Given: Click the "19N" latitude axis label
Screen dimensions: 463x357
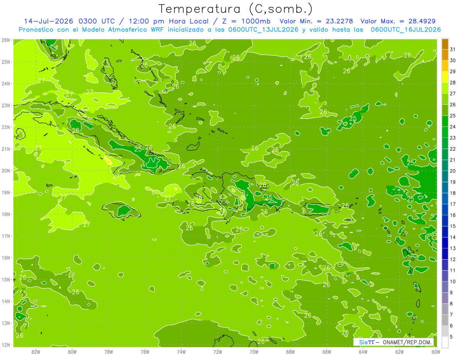Looking at the screenshot, I should (6, 192).
